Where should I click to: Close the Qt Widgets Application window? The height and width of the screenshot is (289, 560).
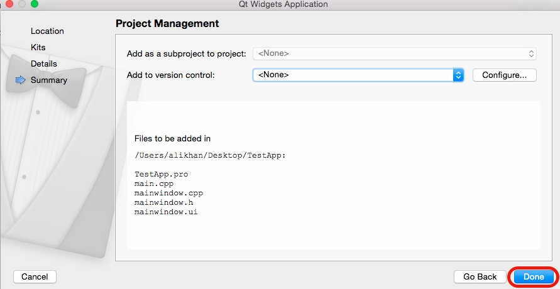coord(9,4)
